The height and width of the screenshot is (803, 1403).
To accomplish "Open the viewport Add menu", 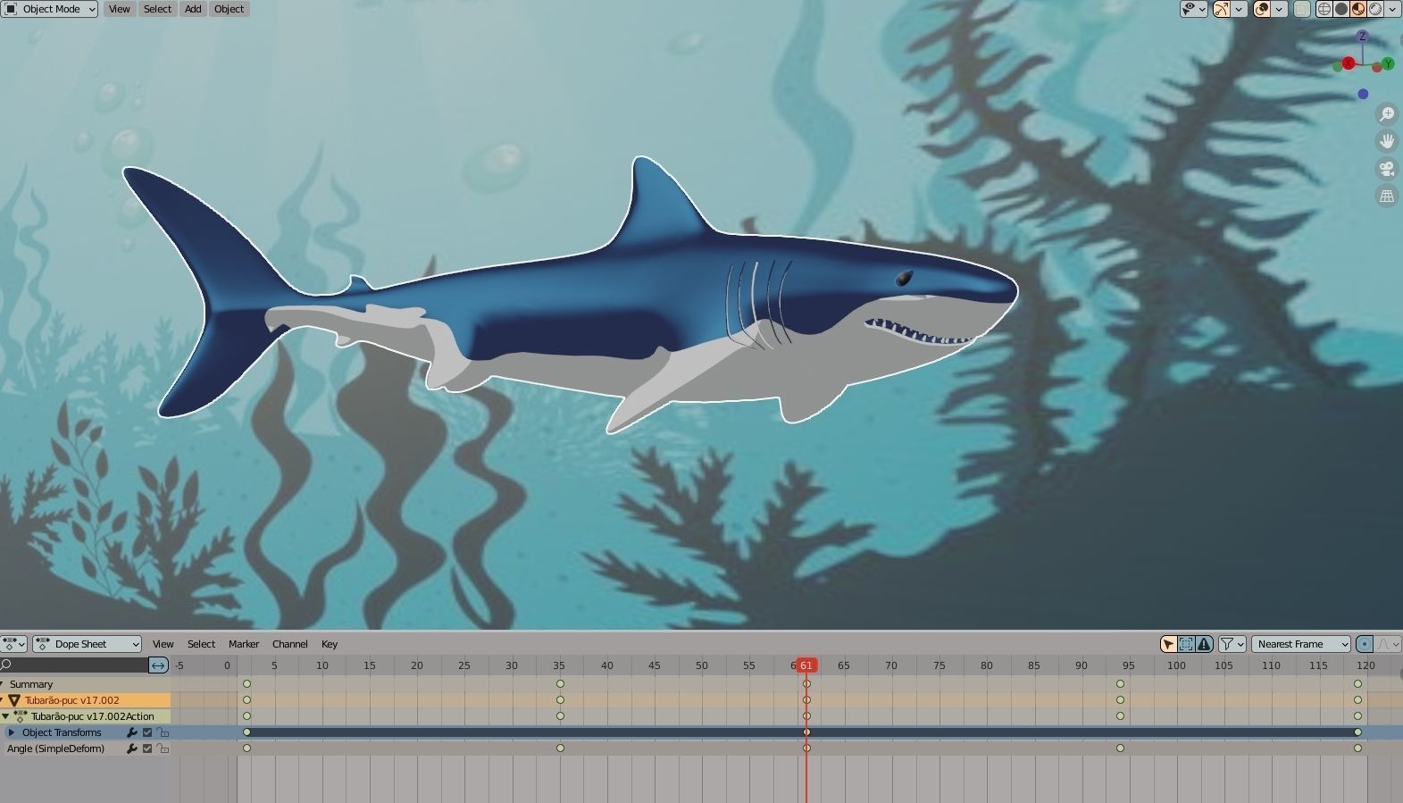I will click(x=193, y=9).
